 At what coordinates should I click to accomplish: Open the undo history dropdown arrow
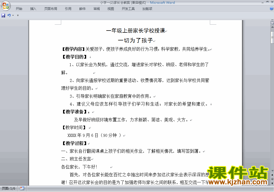(x=13, y=15)
